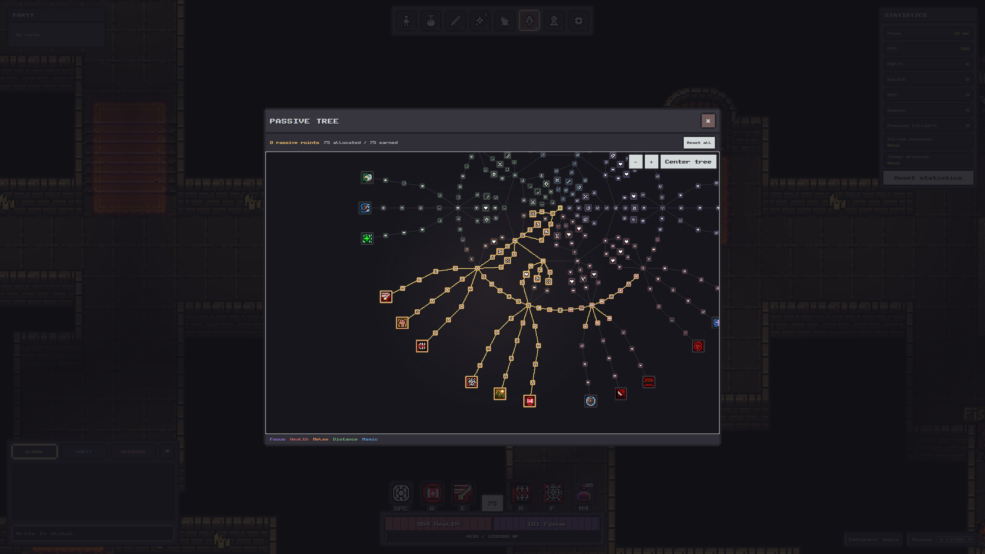Switch to the PARTY chat tab

pyautogui.click(x=84, y=452)
